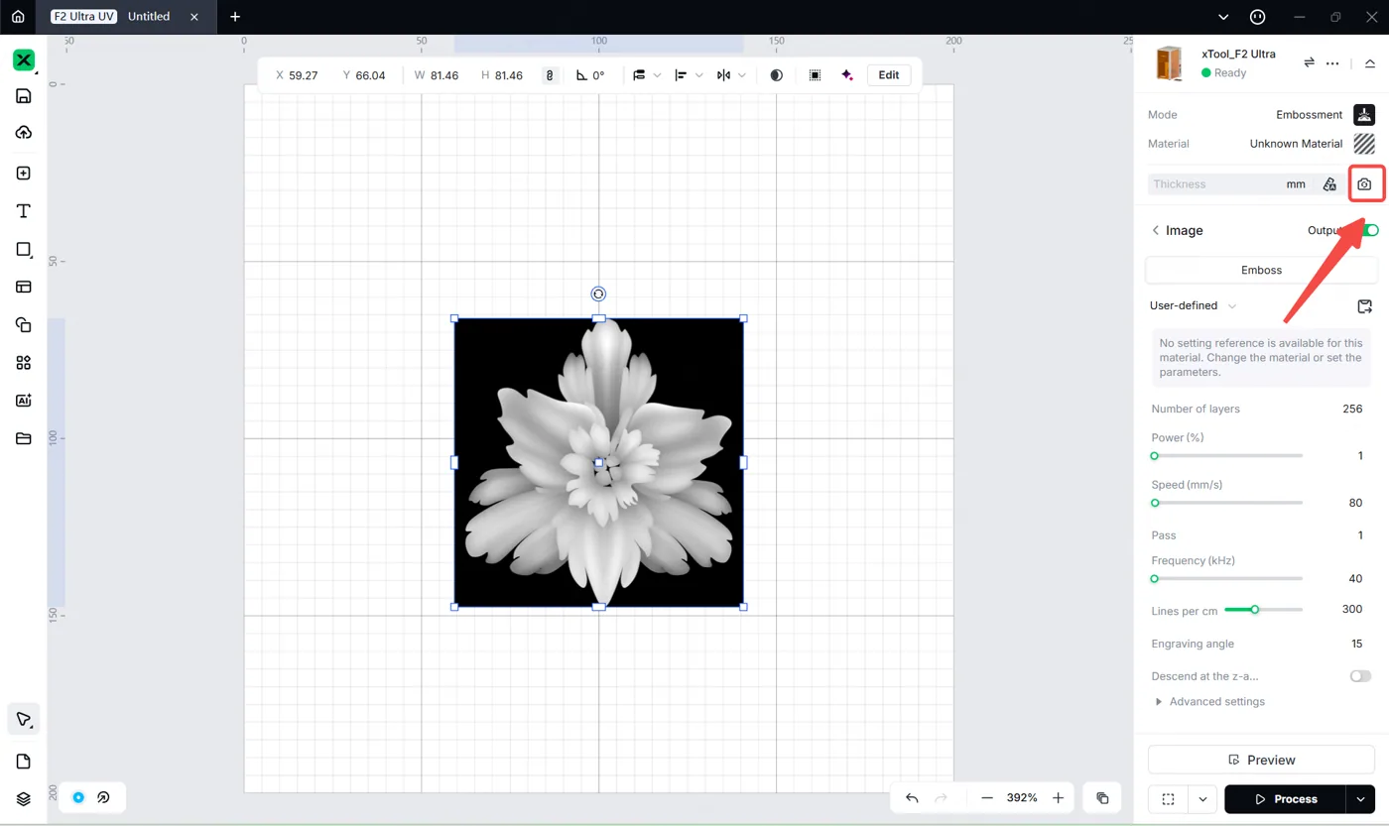Expand Advanced settings section

tap(1209, 702)
